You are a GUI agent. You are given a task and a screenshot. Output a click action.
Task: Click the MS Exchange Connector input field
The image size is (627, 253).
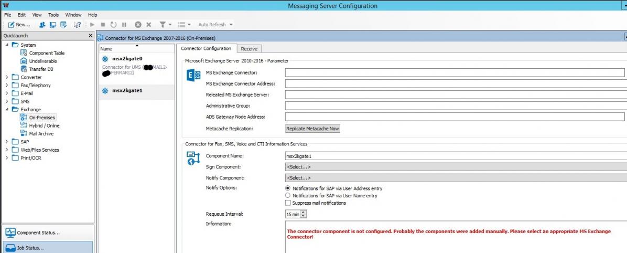pos(455,72)
